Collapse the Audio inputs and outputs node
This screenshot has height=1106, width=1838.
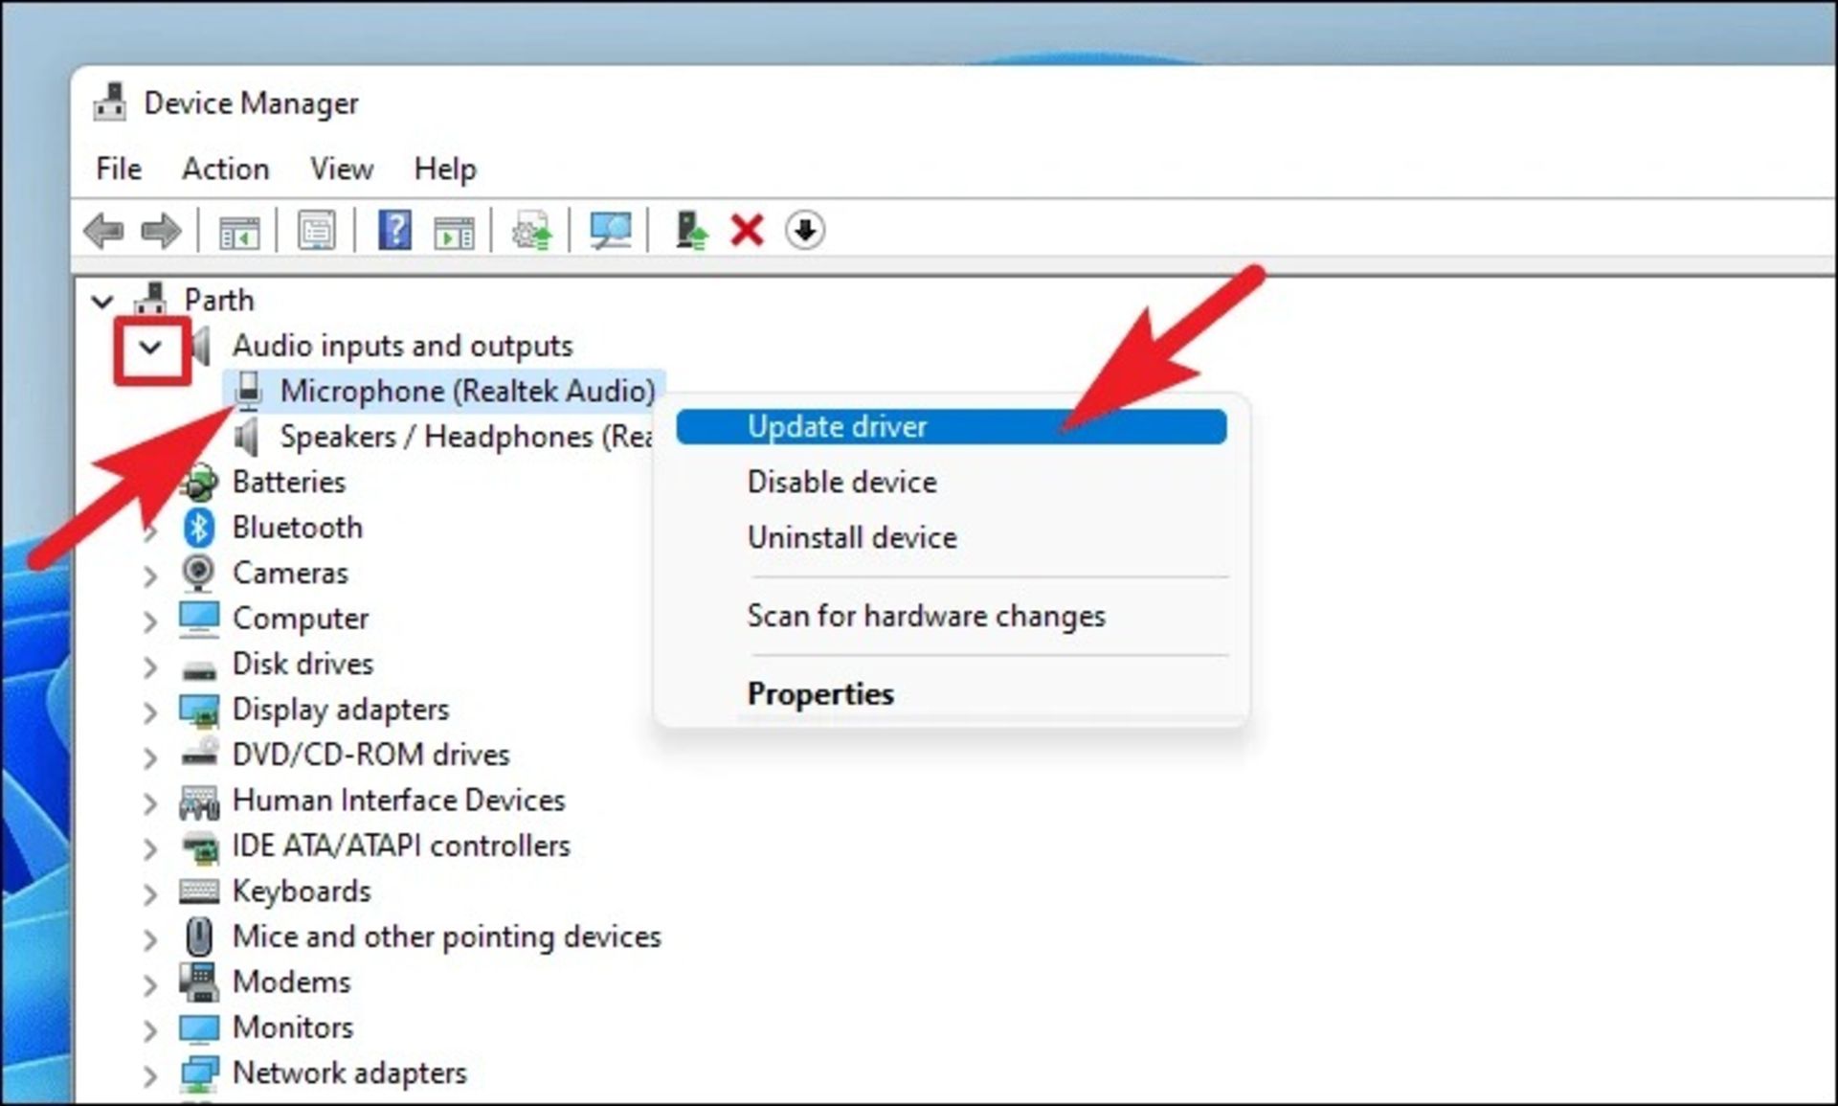(x=150, y=347)
